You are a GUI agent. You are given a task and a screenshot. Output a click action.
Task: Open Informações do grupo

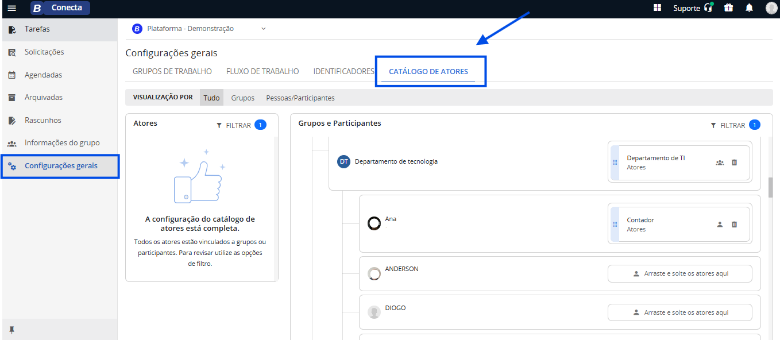point(60,143)
